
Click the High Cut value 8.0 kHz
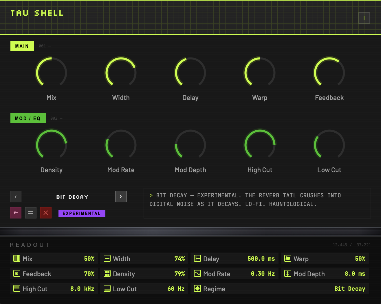pyautogui.click(x=82, y=289)
